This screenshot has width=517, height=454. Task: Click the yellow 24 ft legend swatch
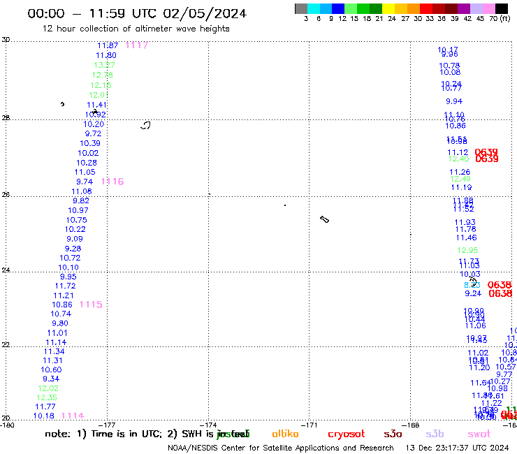pyautogui.click(x=388, y=8)
